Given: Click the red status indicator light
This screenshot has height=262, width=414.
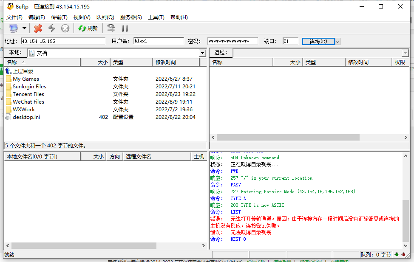Looking at the screenshot, I should pyautogui.click(x=403, y=255).
